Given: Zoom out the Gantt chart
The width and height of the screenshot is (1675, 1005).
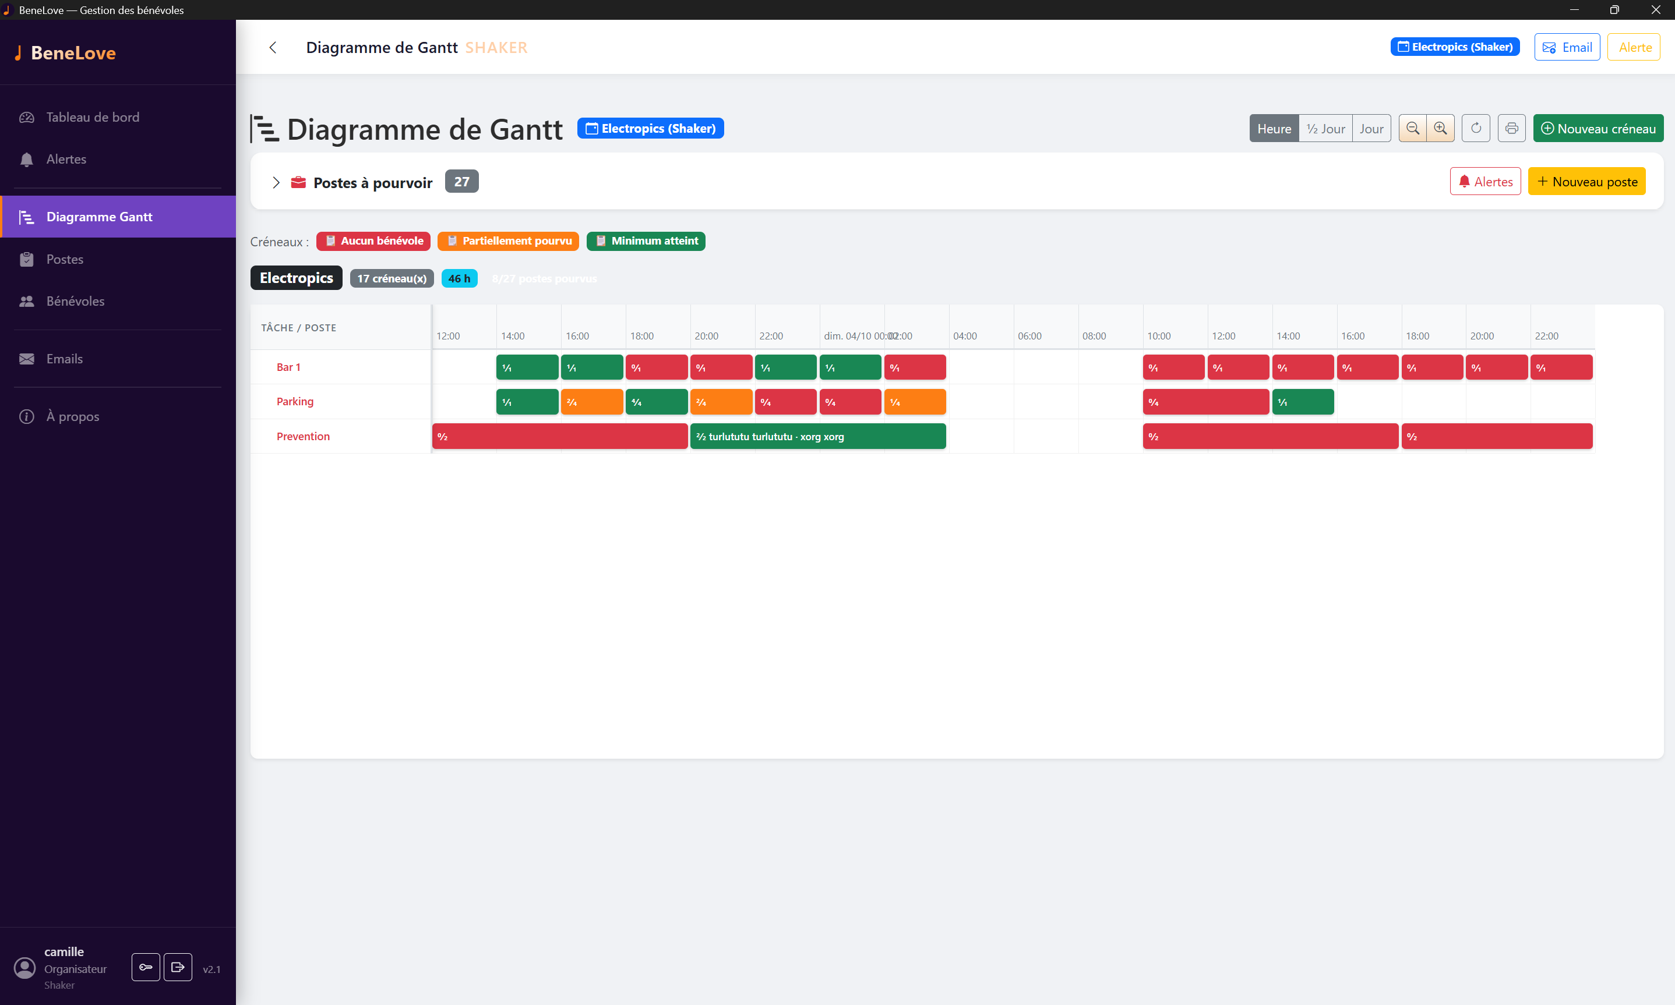Looking at the screenshot, I should [x=1413, y=129].
